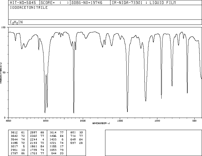Image resolution: width=202 pixels, height=156 pixels.
Task: Select peak table entry 1403
Action: coord(53,140)
